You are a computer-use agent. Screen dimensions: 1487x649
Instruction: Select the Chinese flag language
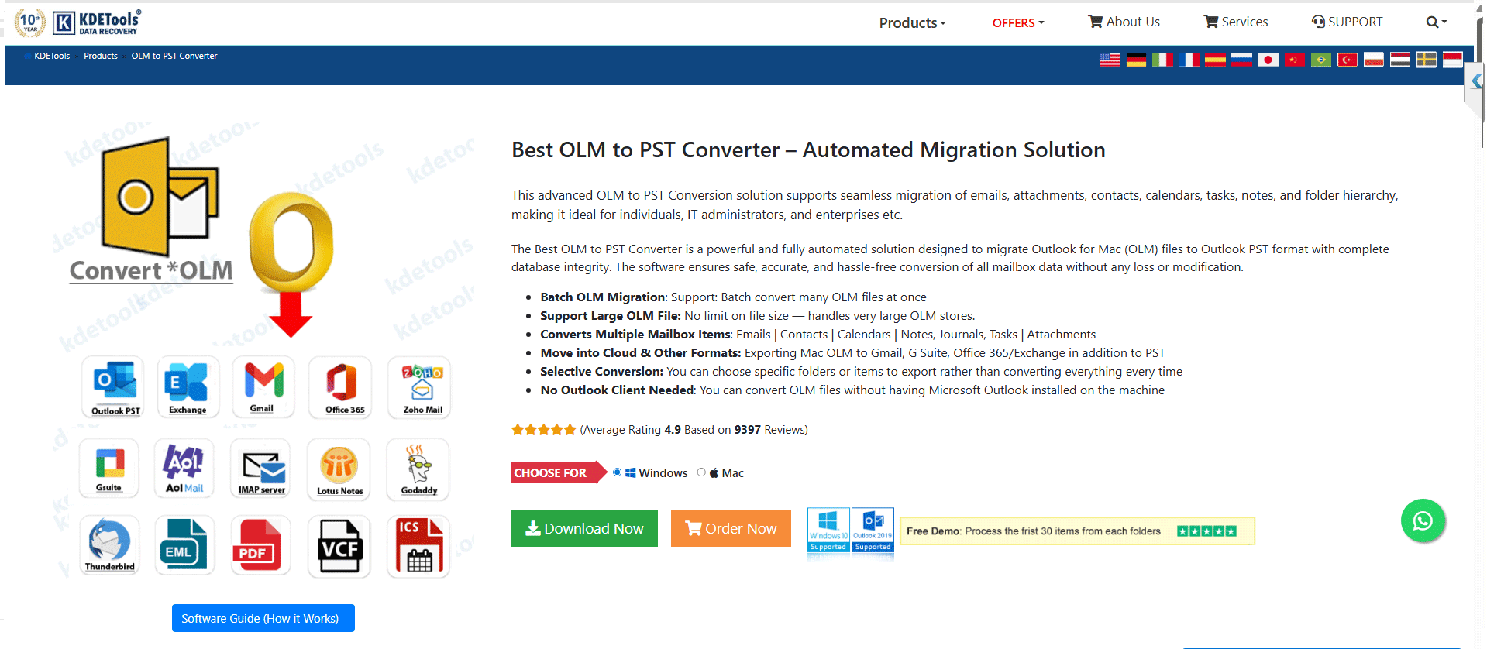point(1294,60)
